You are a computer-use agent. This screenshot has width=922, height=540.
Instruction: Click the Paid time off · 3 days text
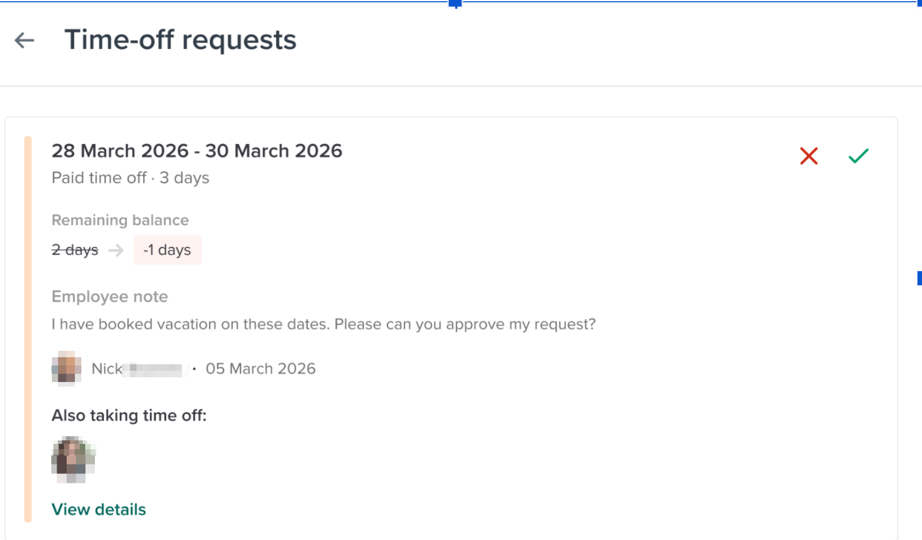point(130,178)
